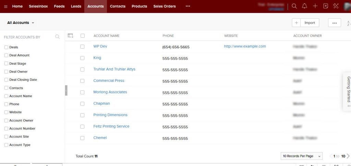Toggle the Deal Owner filter
Viewport: 351px width, 166px height.
(6, 72)
